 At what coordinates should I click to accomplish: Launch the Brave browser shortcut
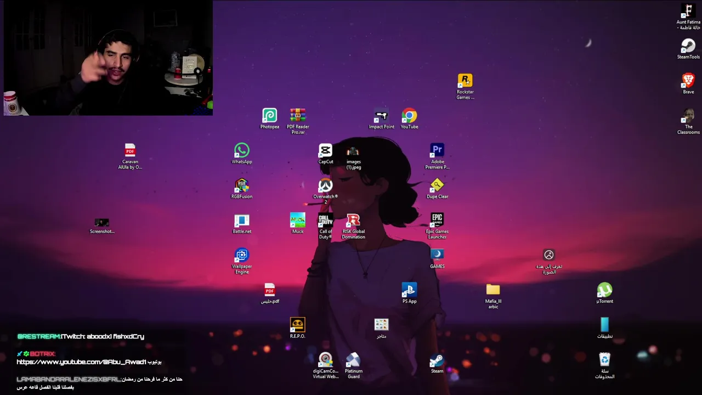coord(688,84)
